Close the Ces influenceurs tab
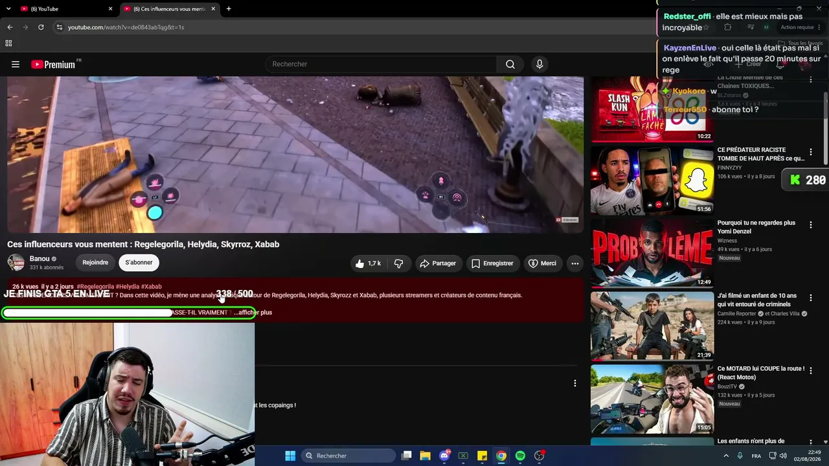The image size is (829, 466). [x=213, y=9]
